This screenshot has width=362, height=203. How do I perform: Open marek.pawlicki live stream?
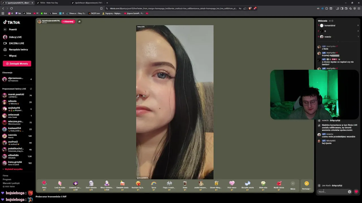pos(17,96)
